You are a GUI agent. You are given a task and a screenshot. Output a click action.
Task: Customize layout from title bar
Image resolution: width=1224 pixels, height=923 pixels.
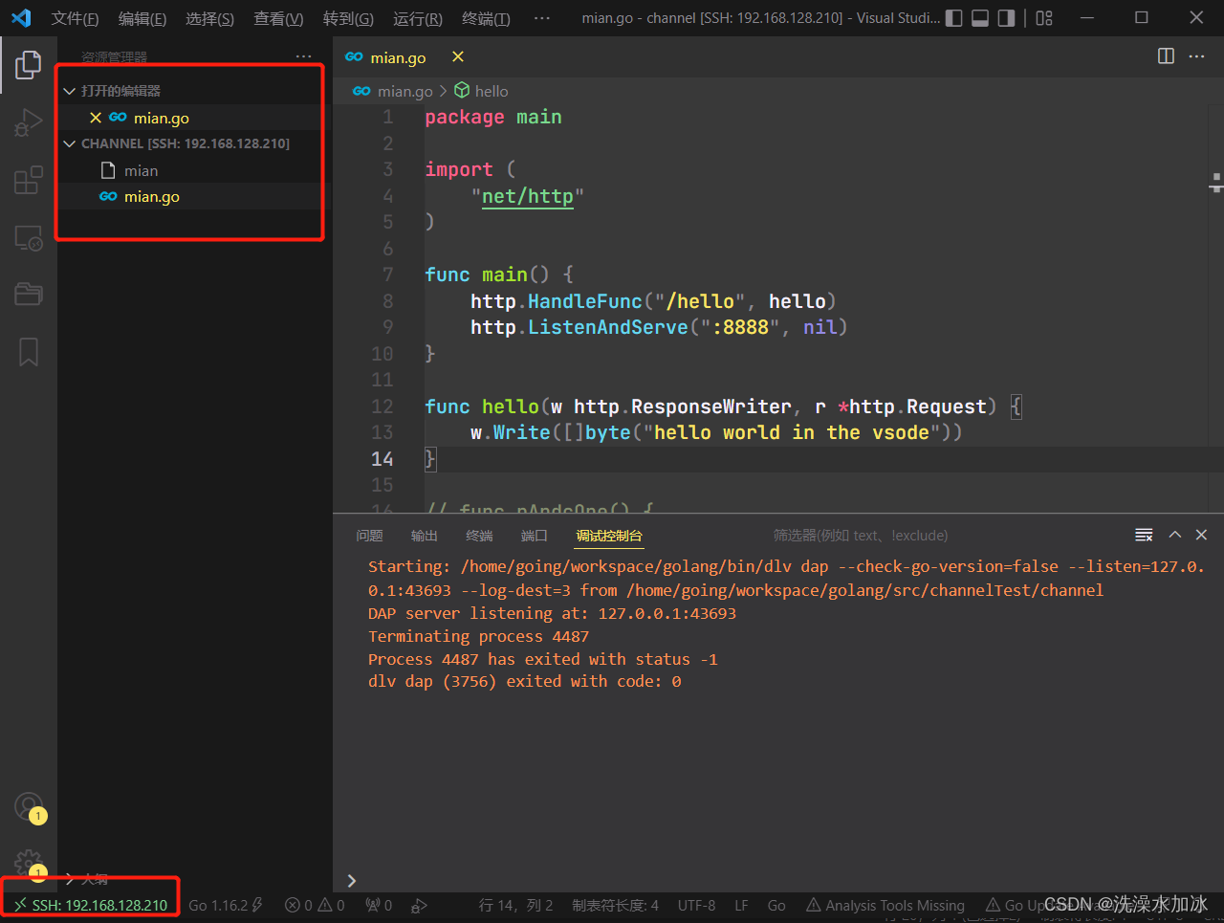1044,18
